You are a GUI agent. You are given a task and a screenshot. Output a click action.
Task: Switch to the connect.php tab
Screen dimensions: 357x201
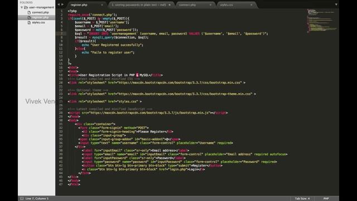point(187,5)
